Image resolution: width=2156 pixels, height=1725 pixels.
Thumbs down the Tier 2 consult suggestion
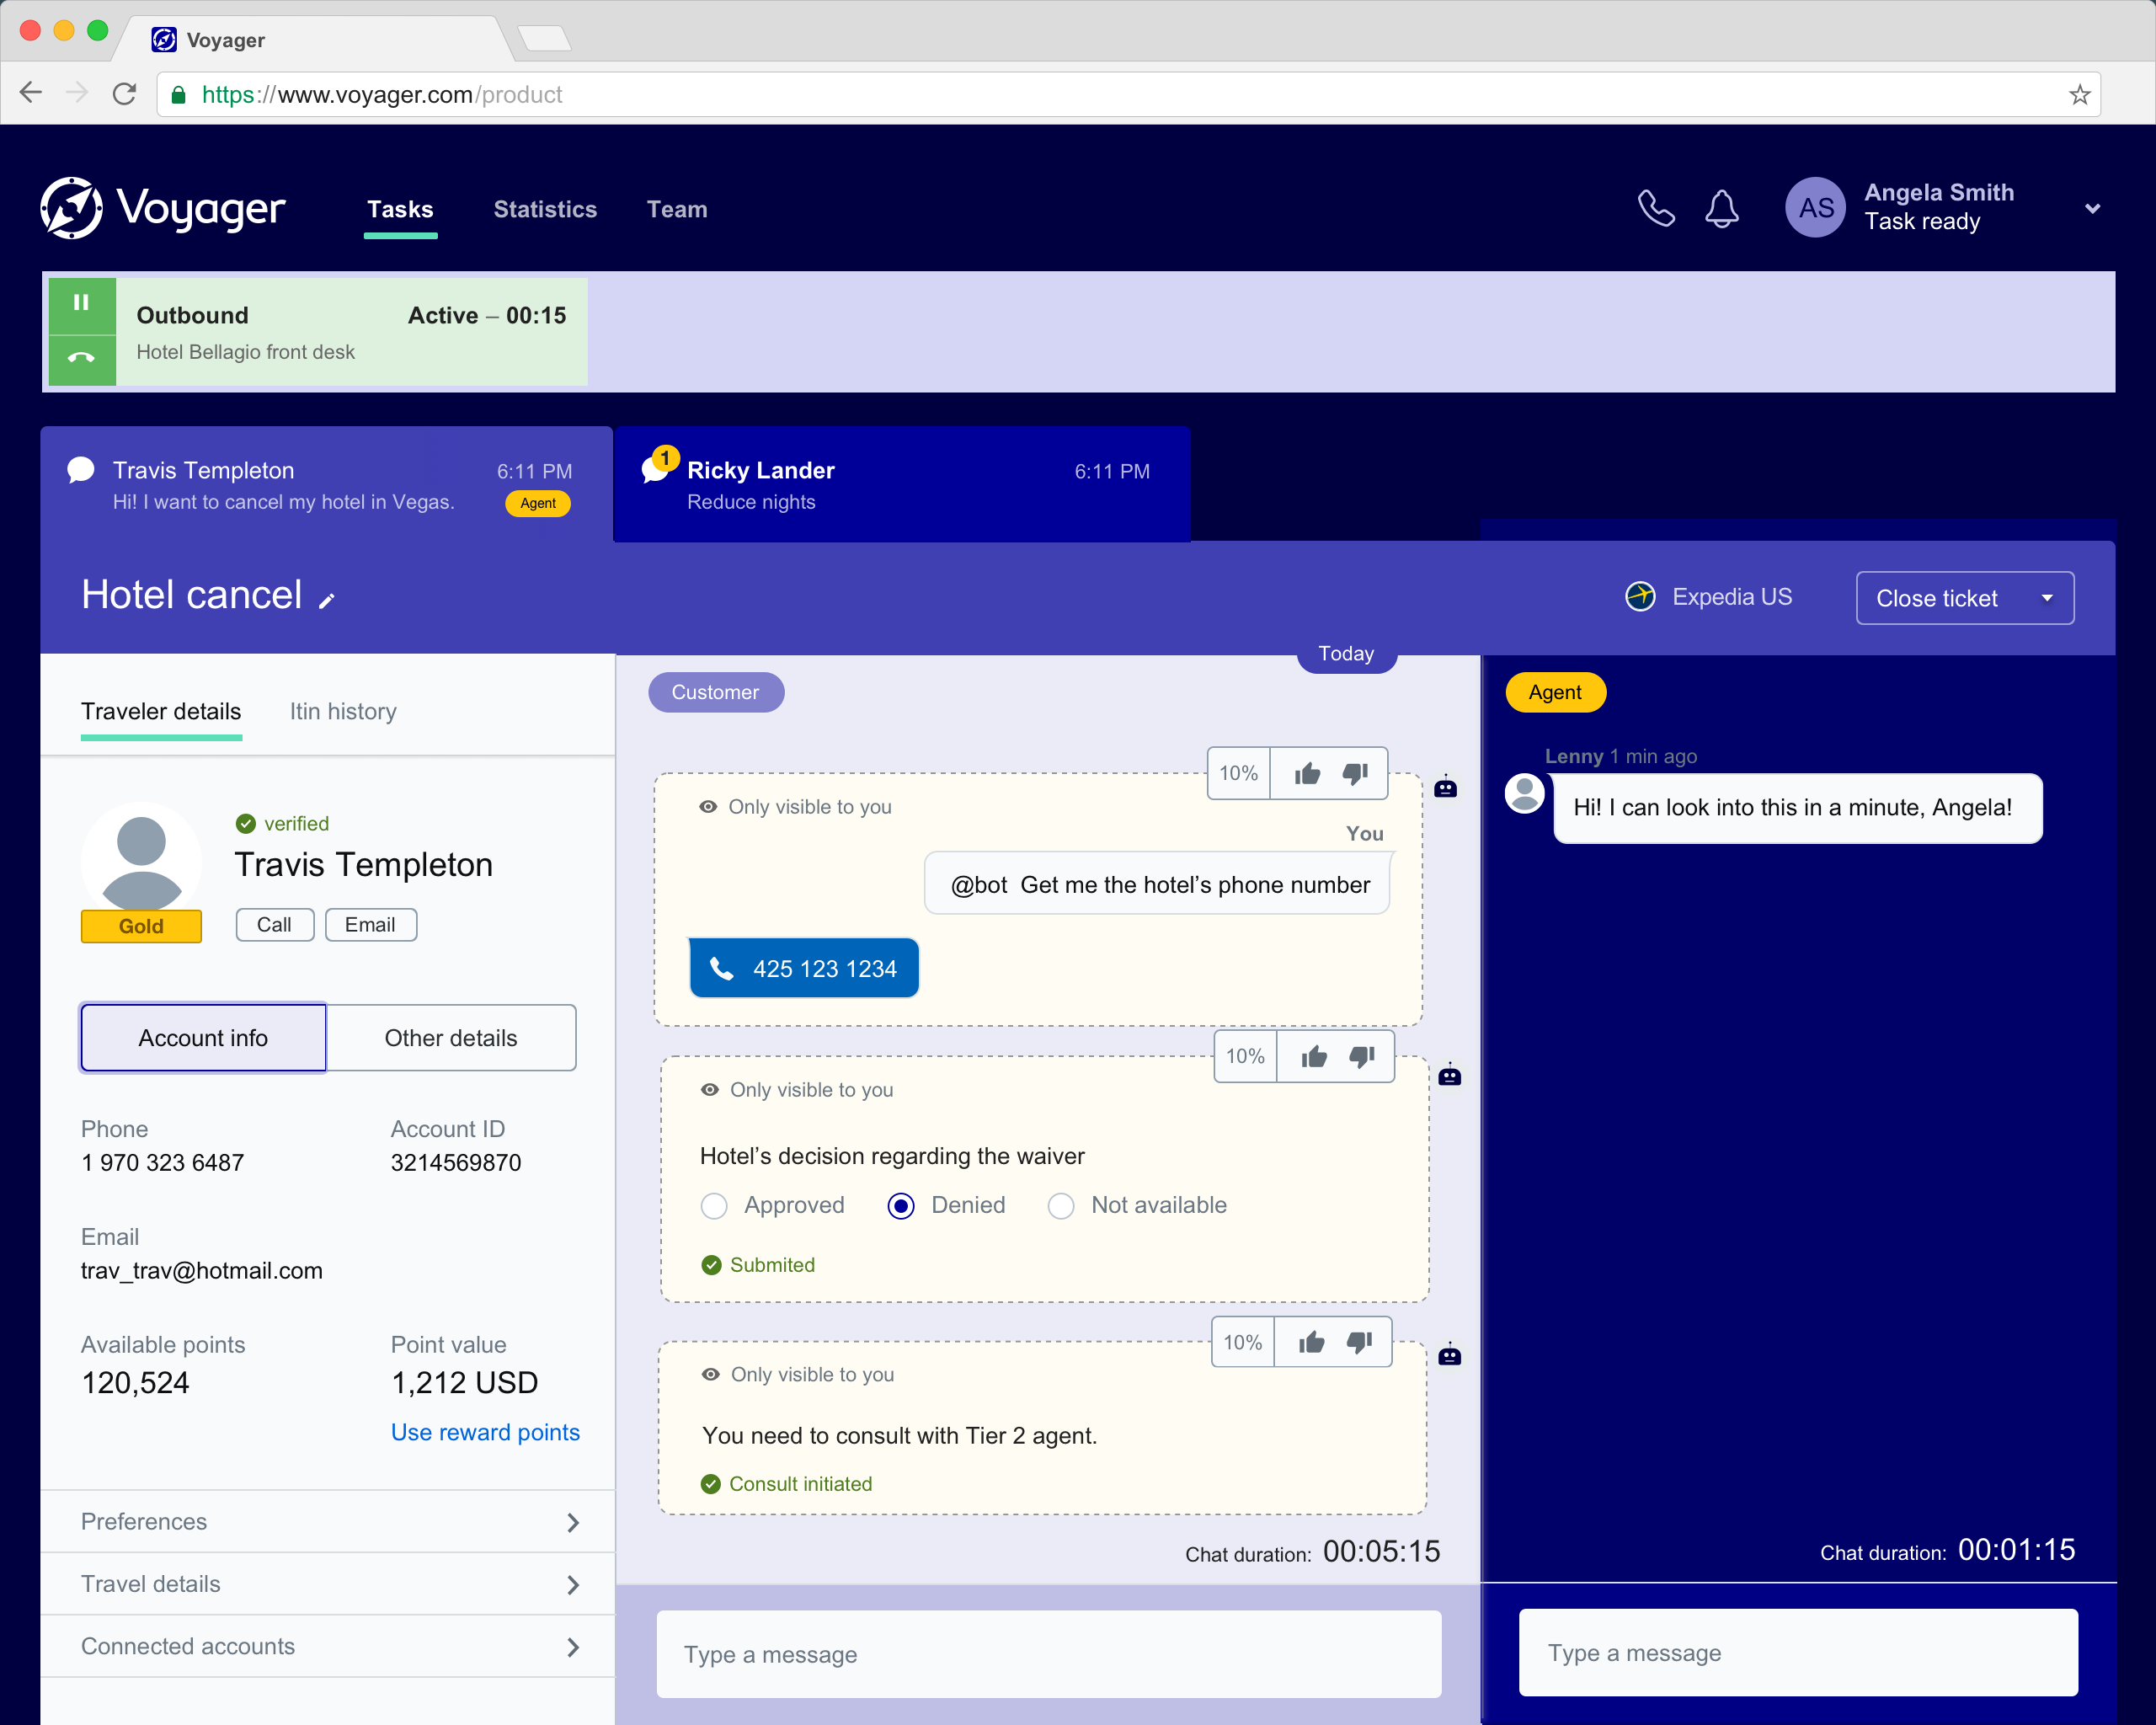point(1359,1342)
